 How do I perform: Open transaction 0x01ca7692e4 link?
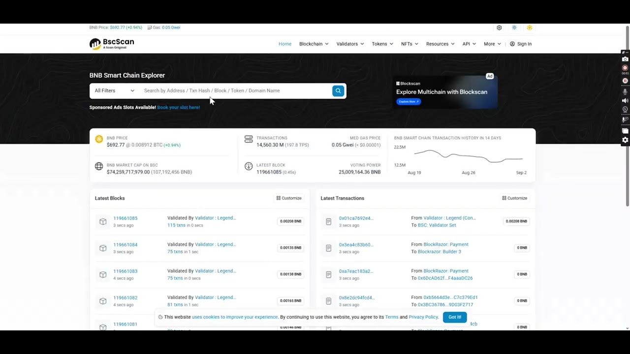(356, 218)
